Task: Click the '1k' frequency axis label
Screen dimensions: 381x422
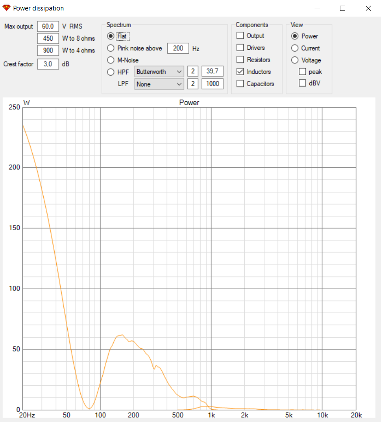Action: [211, 415]
